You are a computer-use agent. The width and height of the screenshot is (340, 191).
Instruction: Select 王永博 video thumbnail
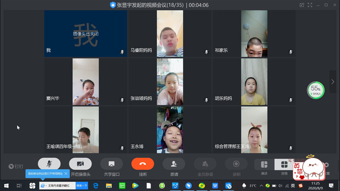(170, 130)
